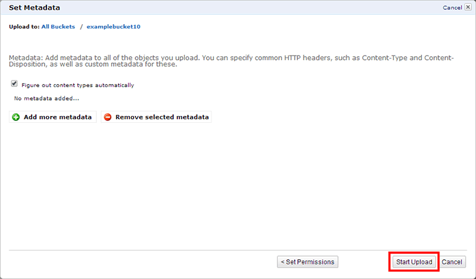The image size is (476, 279).
Task: Click the 'Upload to:' label
Action: pos(24,27)
